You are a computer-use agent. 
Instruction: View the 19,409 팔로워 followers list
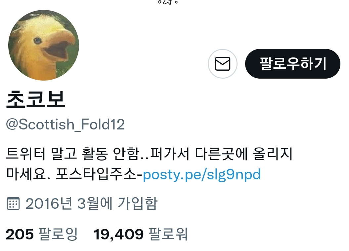click(x=141, y=234)
